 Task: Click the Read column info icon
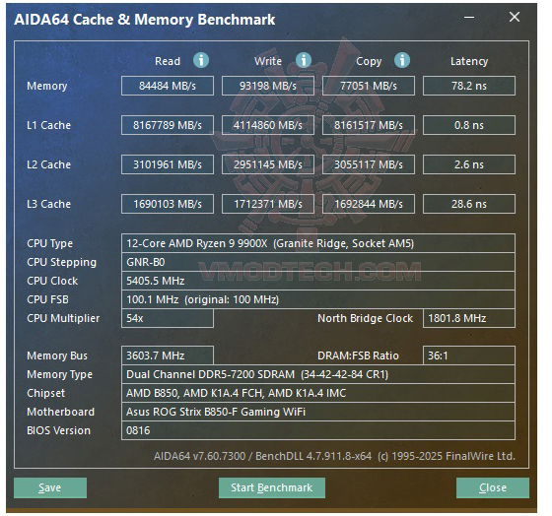(201, 60)
